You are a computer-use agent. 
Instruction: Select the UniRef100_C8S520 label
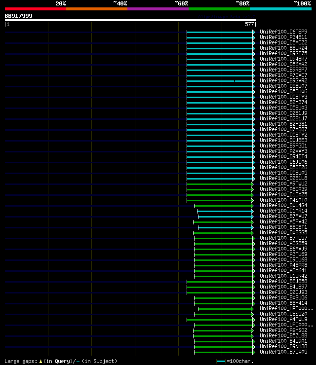pyautogui.click(x=283, y=314)
